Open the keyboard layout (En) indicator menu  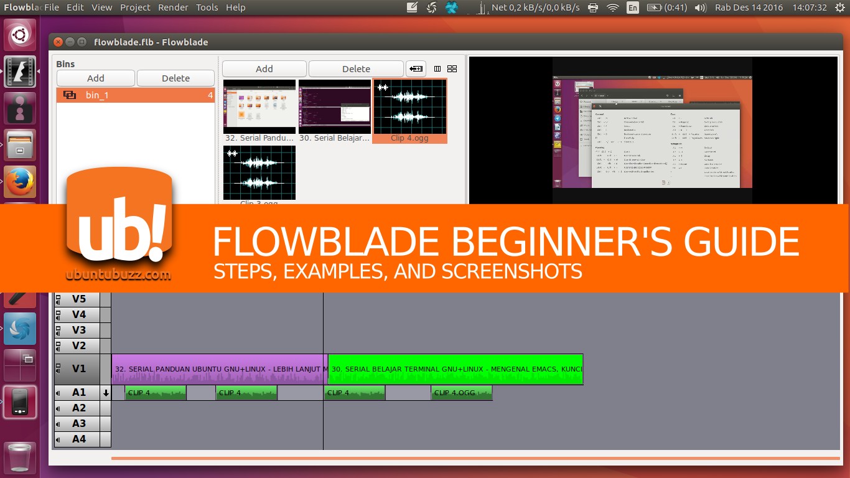point(633,8)
